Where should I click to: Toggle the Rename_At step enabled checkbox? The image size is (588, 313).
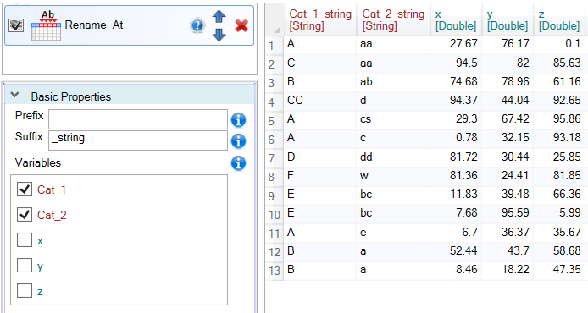coord(16,25)
